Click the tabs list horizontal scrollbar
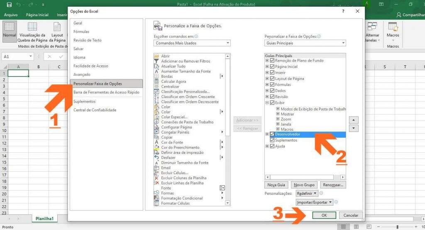 (x=305, y=177)
